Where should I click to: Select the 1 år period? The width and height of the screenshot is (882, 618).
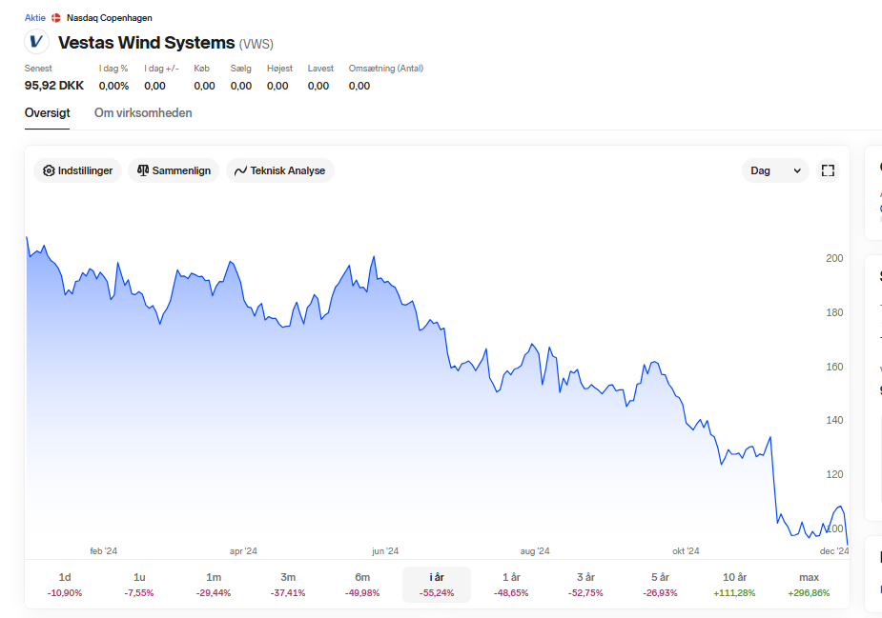(x=511, y=585)
